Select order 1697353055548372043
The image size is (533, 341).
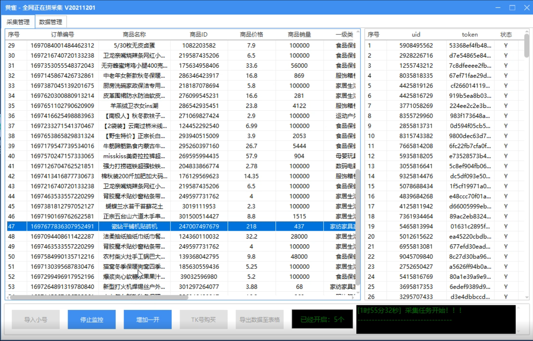coord(63,66)
